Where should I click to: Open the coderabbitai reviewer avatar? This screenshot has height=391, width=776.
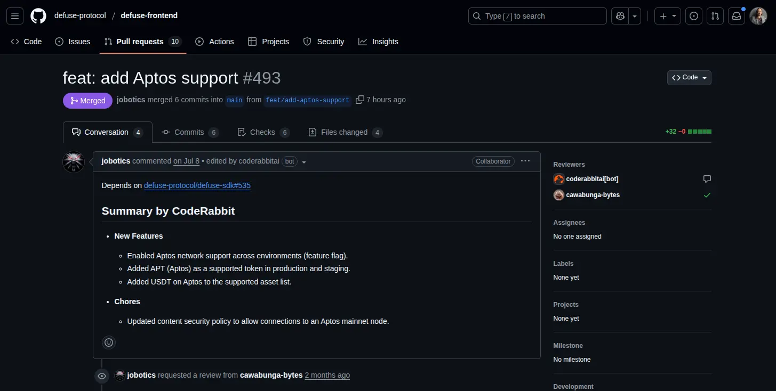[558, 179]
